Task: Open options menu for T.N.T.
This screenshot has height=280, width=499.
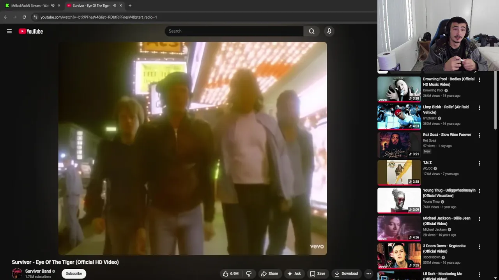Action: pyautogui.click(x=480, y=163)
